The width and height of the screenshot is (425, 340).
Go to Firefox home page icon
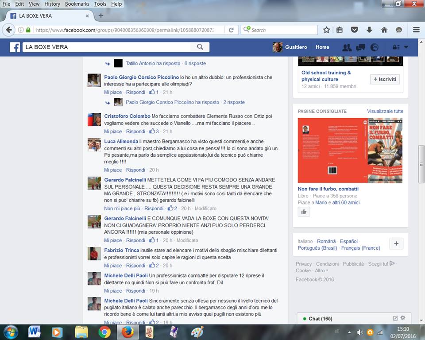tap(384, 30)
